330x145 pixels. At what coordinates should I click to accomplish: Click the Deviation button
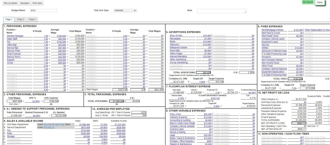coord(25,3)
